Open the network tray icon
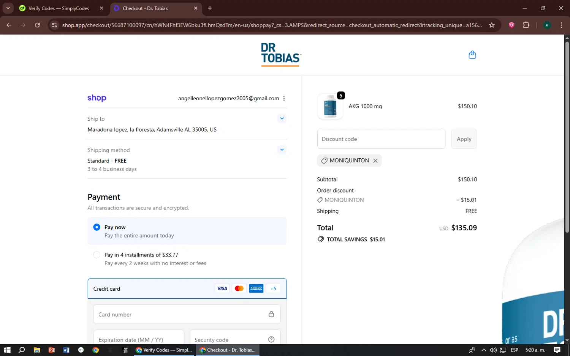Screen dimensions: 570x356 click(503, 350)
